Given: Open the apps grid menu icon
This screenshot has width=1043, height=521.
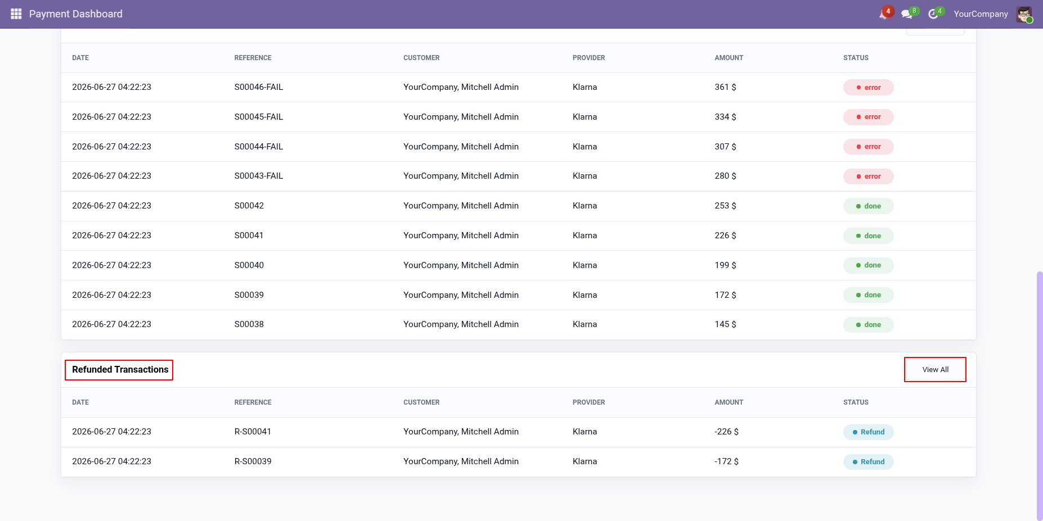Looking at the screenshot, I should point(16,14).
